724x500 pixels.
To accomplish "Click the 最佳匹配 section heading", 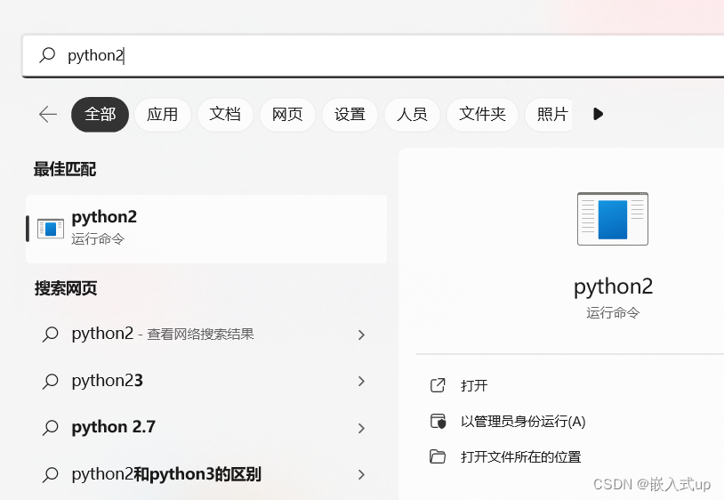I will (x=65, y=169).
